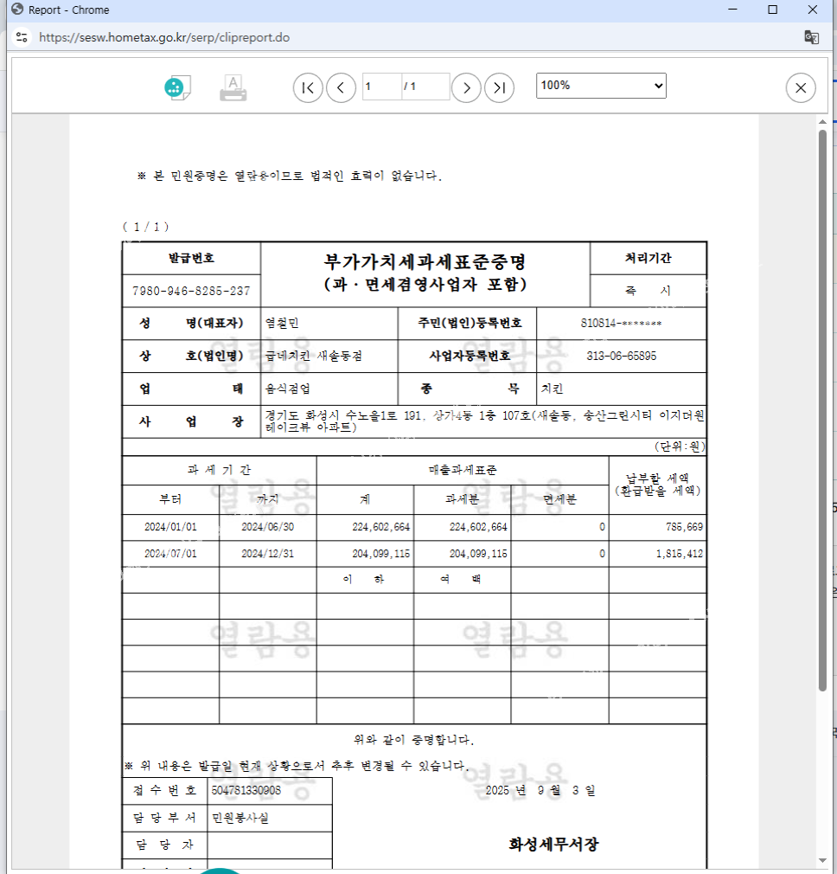Screen dimensions: 837x874
Task: Click the issue number 7980-946-8285-237
Action: [191, 291]
